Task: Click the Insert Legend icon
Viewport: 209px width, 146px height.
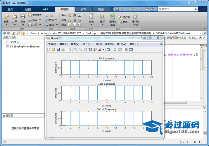Action: pyautogui.click(x=120, y=50)
